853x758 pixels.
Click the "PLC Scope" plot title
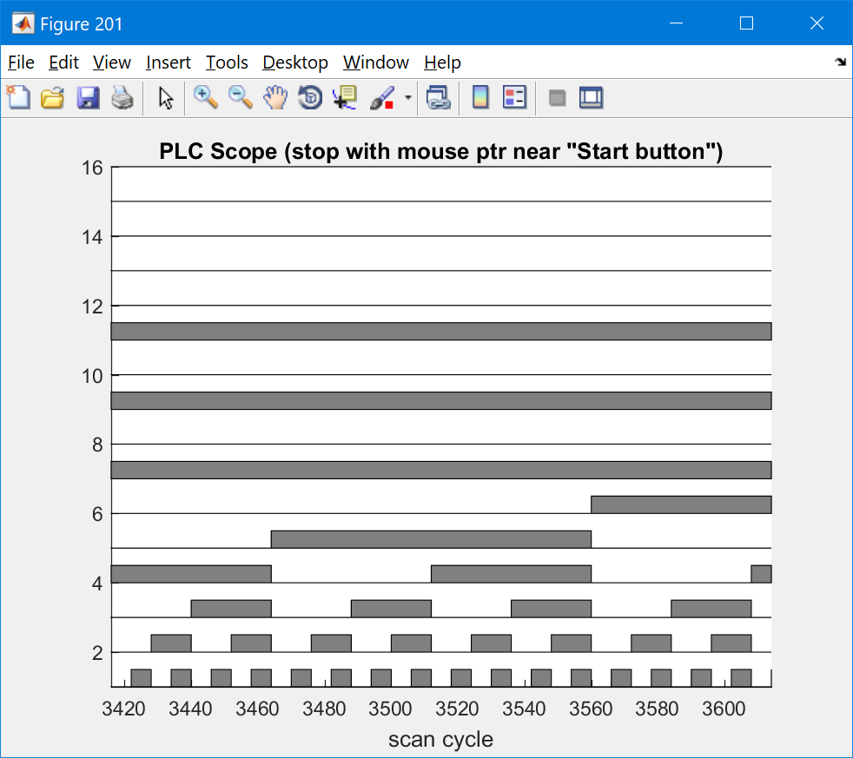[441, 152]
